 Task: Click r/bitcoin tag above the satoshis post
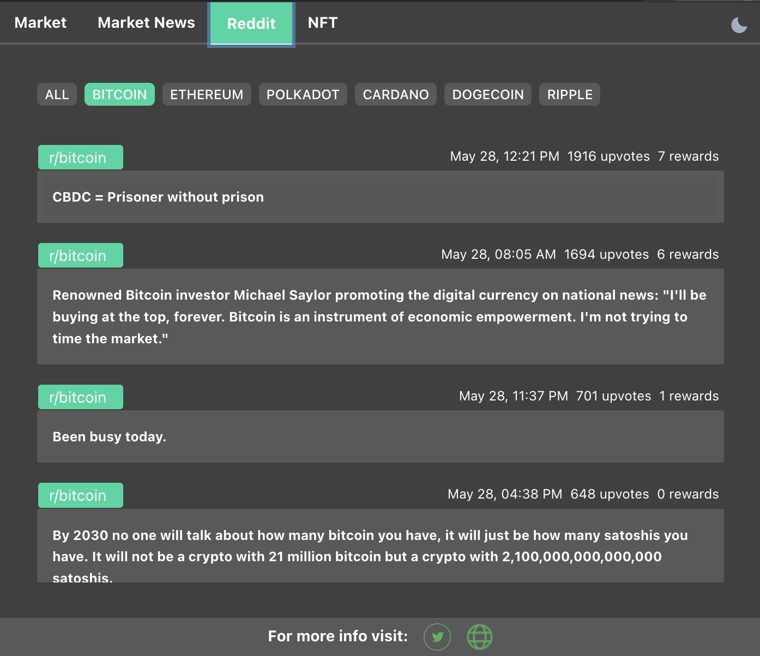click(81, 495)
